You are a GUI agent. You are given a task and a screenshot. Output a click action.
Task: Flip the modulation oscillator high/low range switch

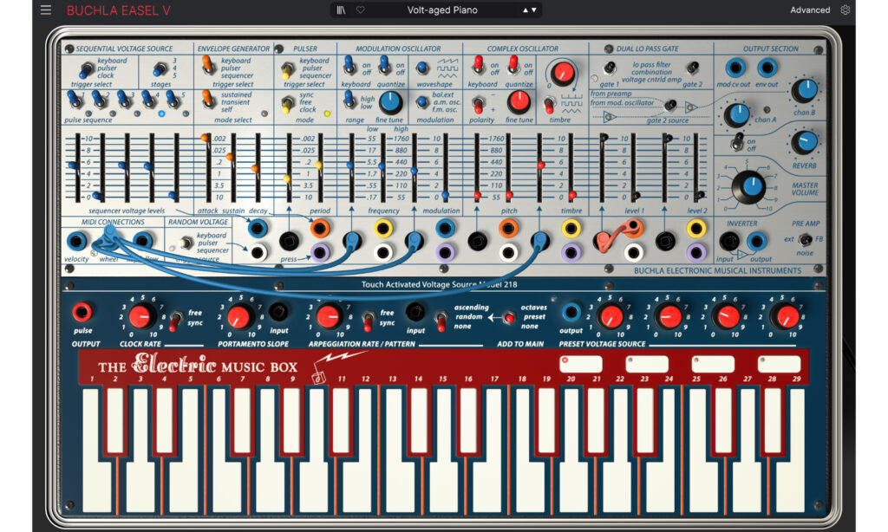pos(350,101)
